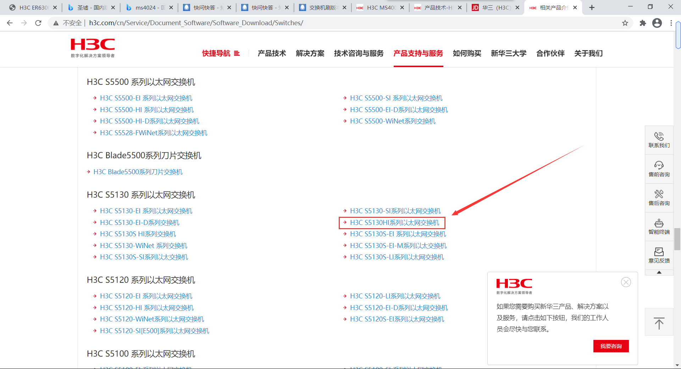Image resolution: width=681 pixels, height=369 pixels.
Task: Go back to the previous page
Action: pos(10,23)
